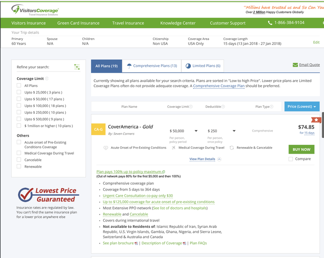
Task: Click the umbrella icon on Comprehensive Plans tab
Action: click(x=129, y=66)
